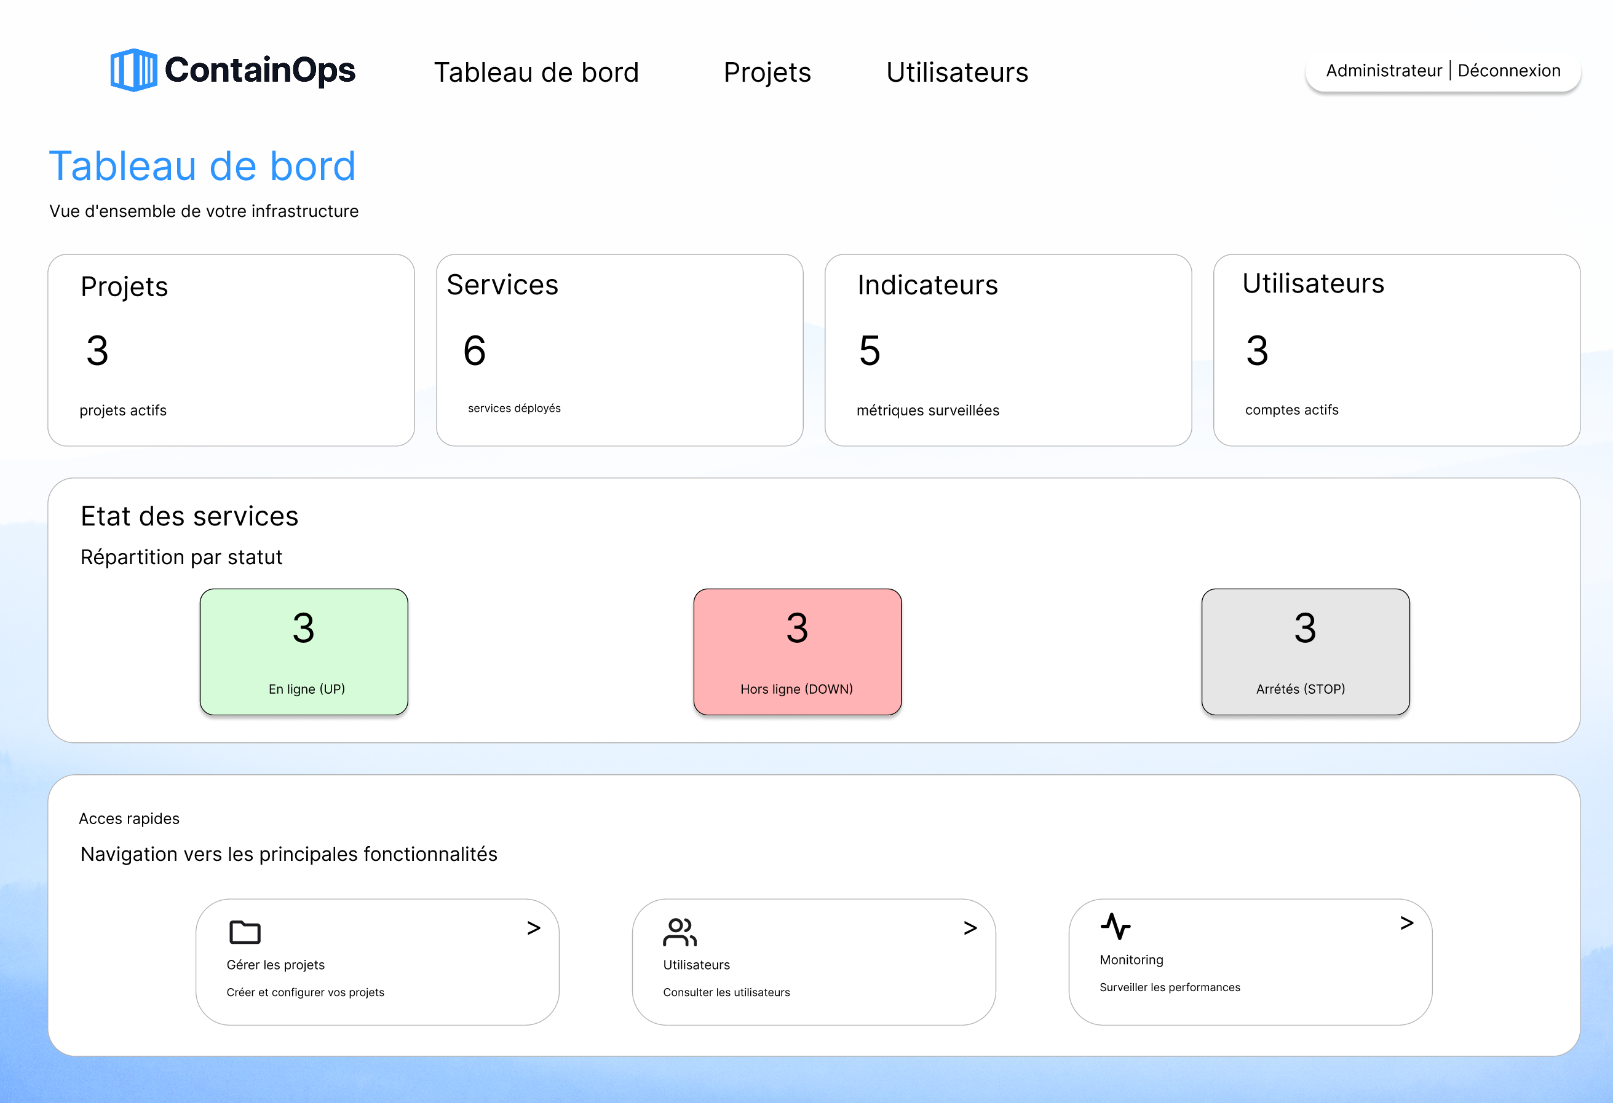Expand the Monitoring shortcut chevron arrow
1613x1103 pixels.
pyautogui.click(x=1406, y=924)
